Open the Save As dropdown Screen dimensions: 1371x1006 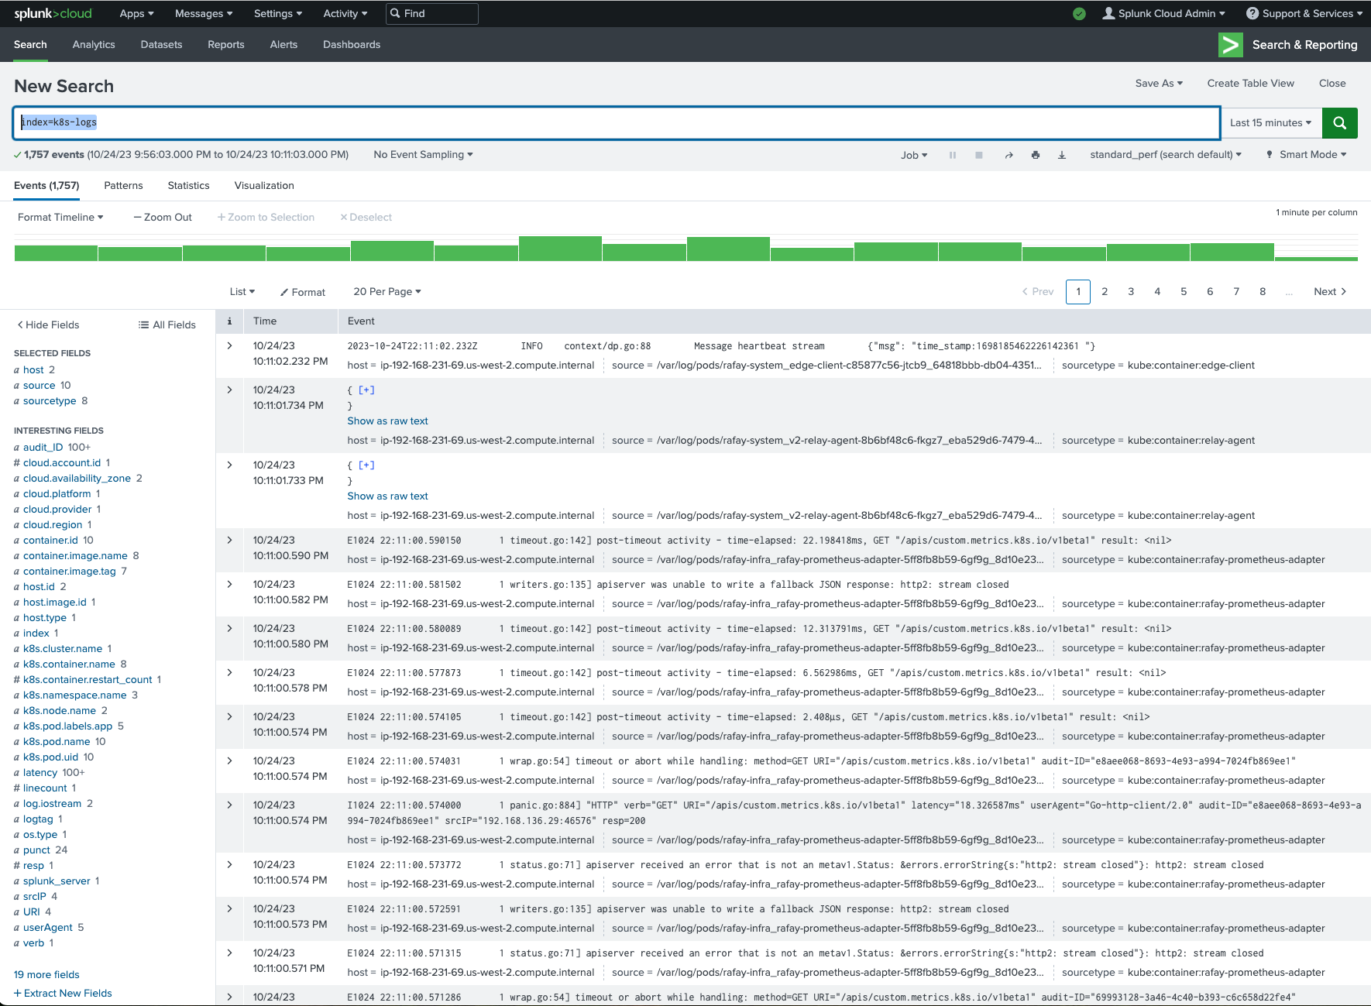click(1159, 83)
